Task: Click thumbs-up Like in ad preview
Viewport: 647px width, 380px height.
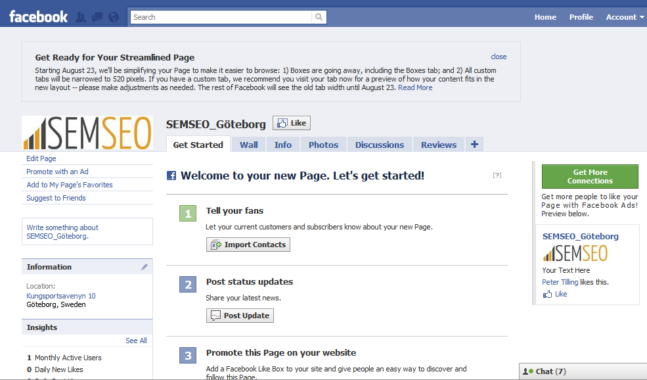Action: click(555, 294)
